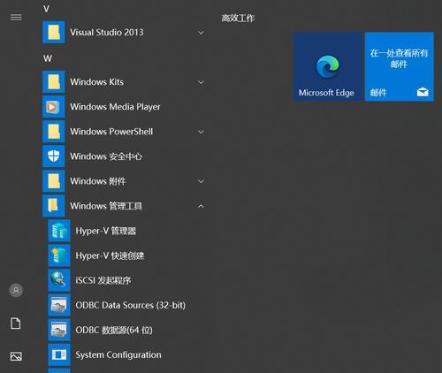Click the user account avatar icon
This screenshot has height=373, width=442.
(x=16, y=291)
